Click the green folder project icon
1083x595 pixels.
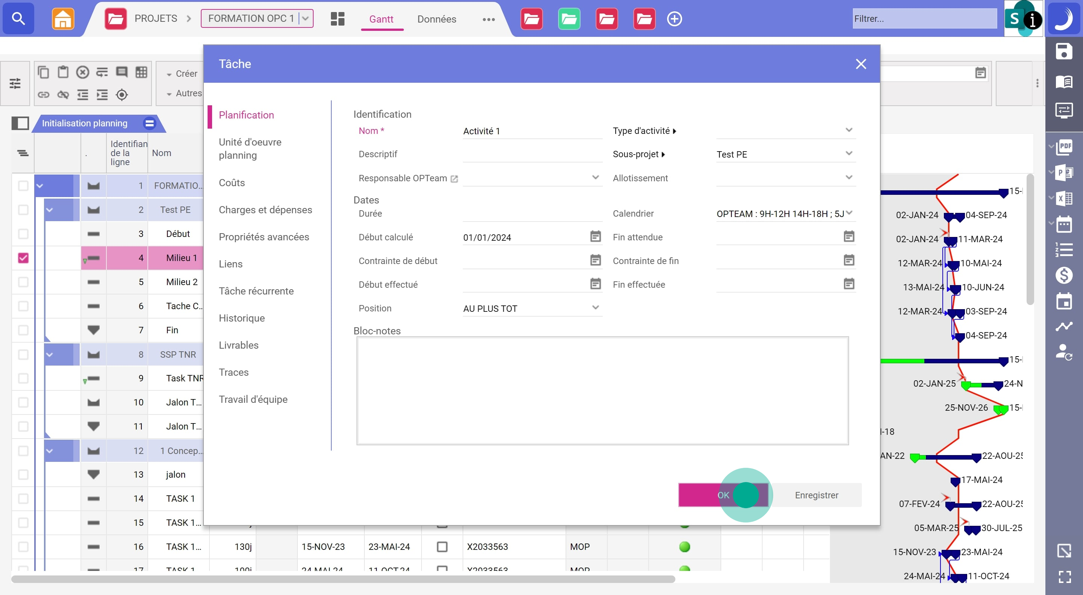click(569, 18)
